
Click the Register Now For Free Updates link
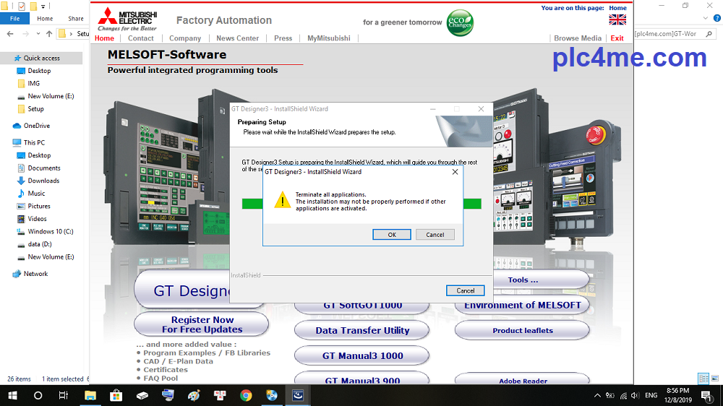coord(202,324)
